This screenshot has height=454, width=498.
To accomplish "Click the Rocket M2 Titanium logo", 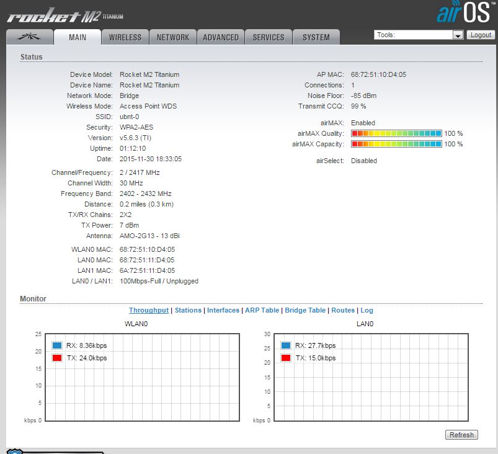I will click(x=65, y=16).
